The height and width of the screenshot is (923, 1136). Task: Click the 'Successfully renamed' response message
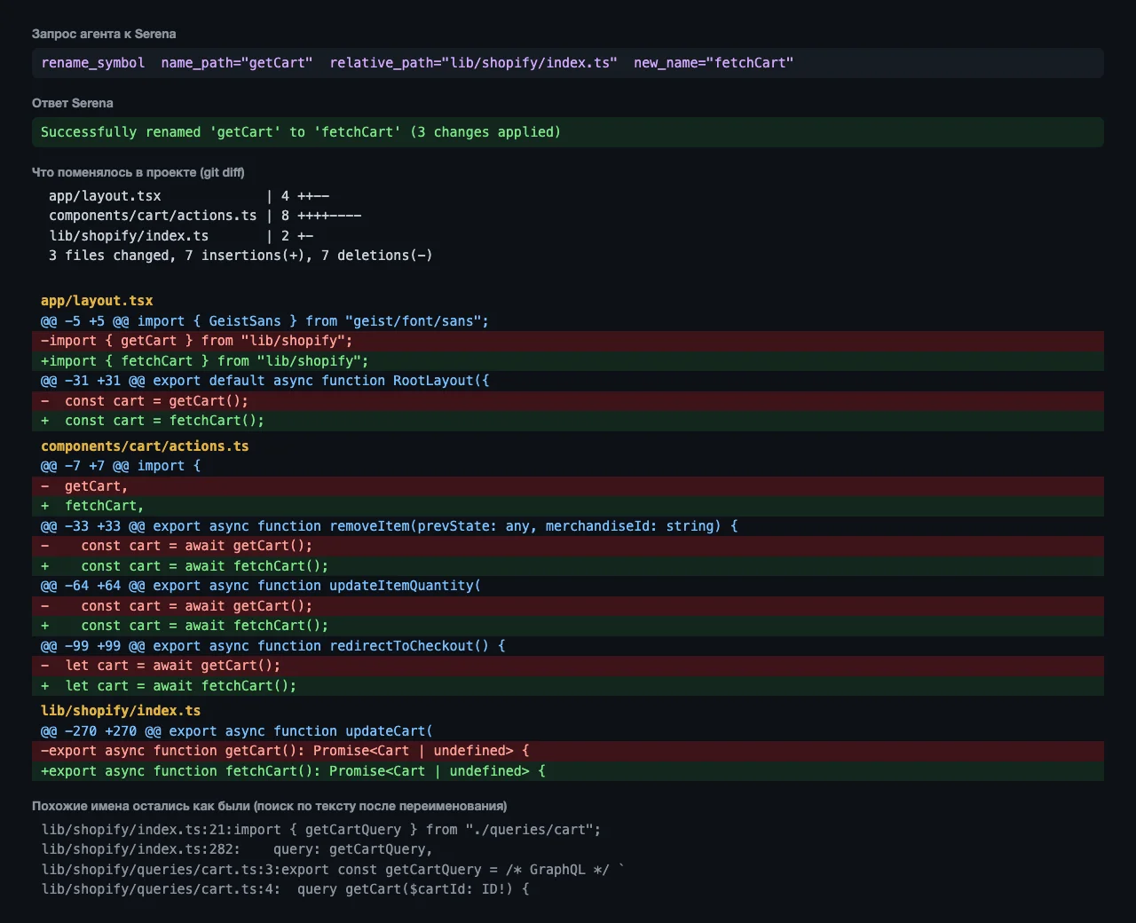coord(301,132)
